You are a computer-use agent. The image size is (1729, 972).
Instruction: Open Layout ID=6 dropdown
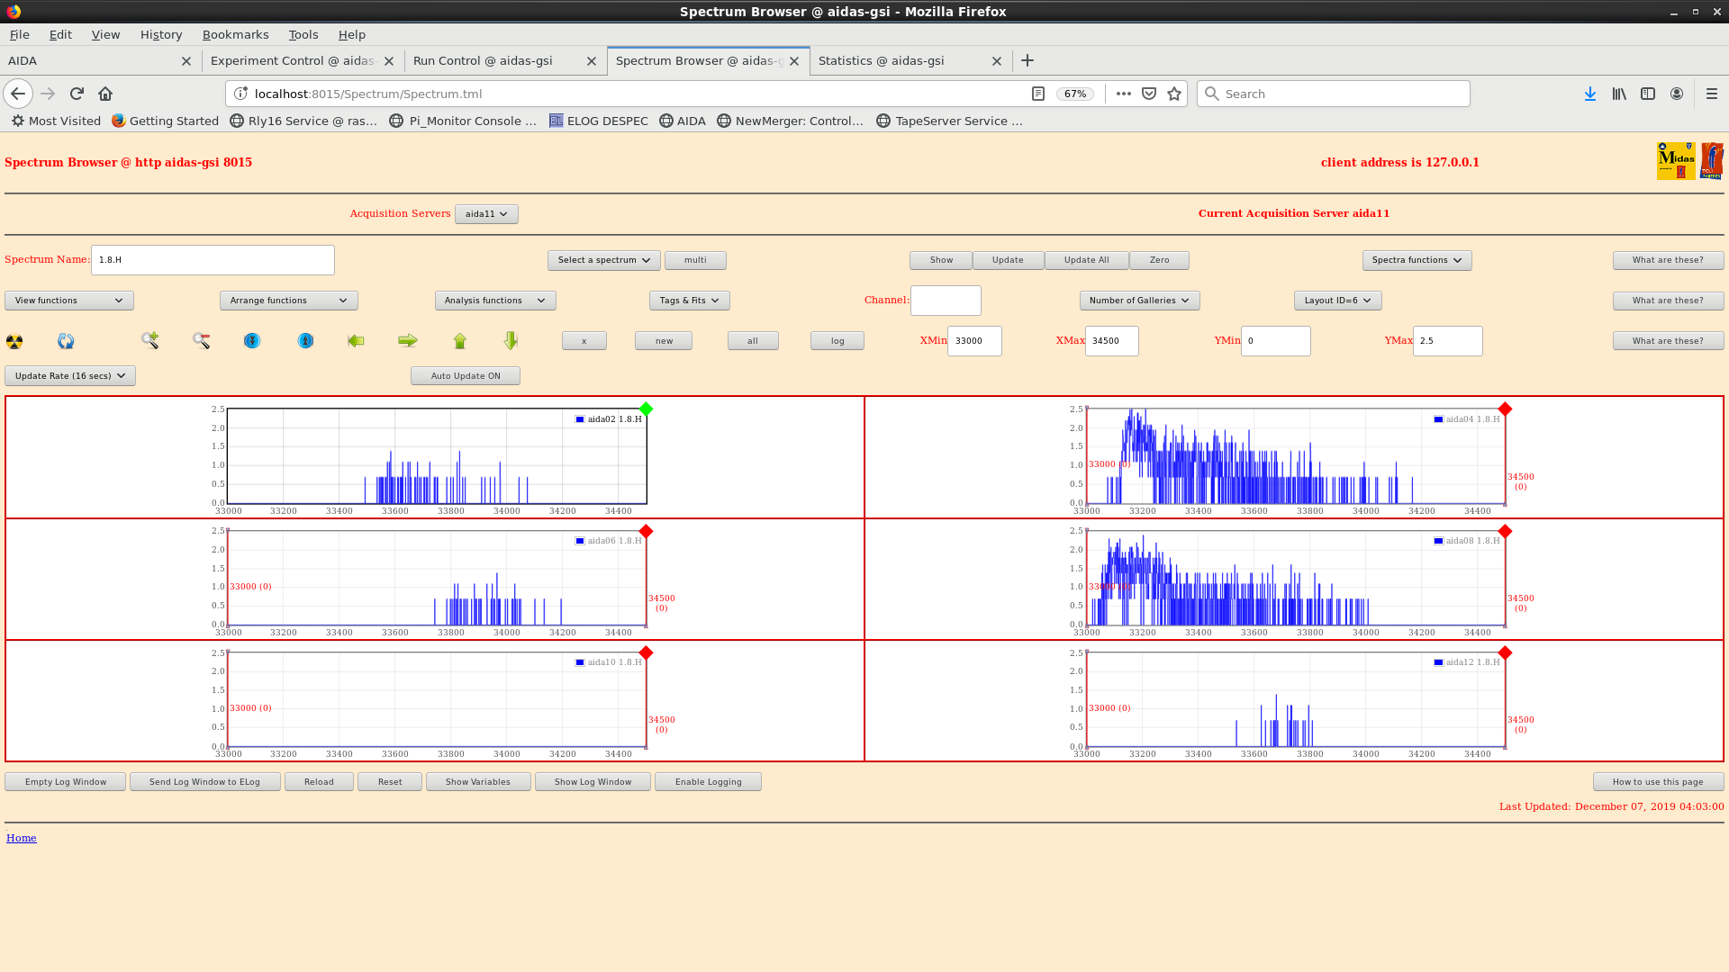click(1338, 301)
